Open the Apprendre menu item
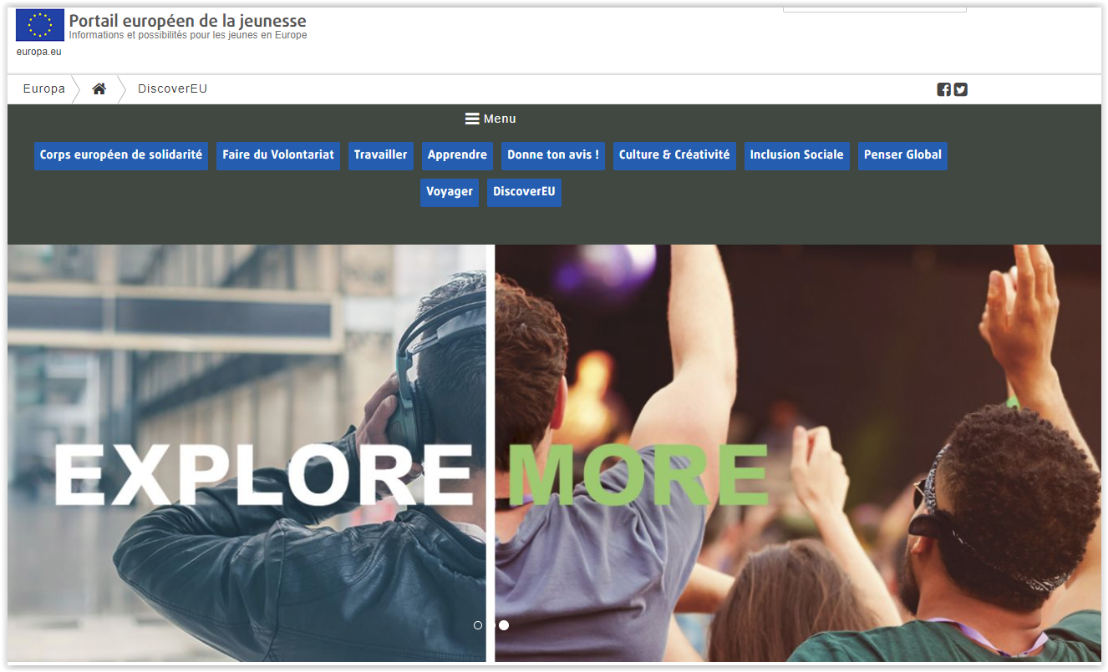 click(x=457, y=155)
